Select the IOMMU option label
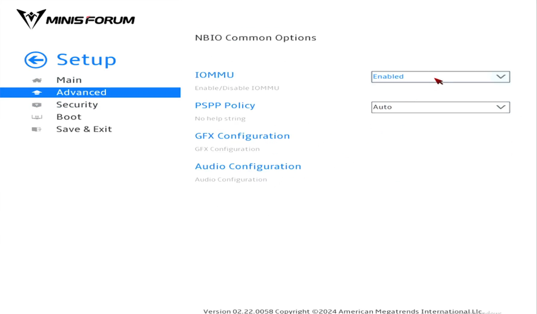Image resolution: width=537 pixels, height=314 pixels. pos(214,75)
